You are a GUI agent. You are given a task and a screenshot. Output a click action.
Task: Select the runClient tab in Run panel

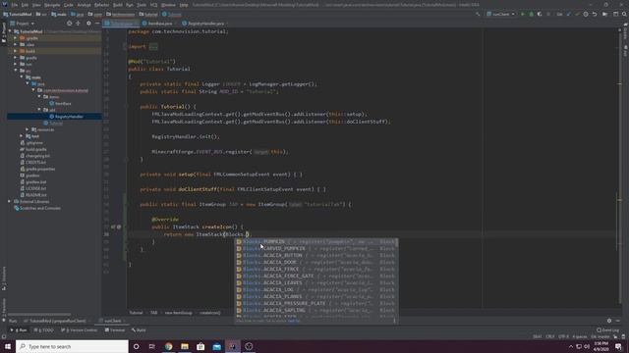pyautogui.click(x=113, y=321)
